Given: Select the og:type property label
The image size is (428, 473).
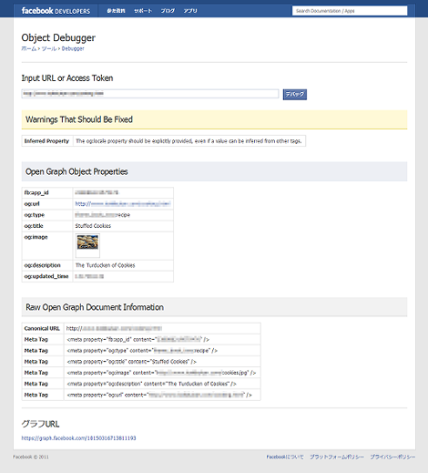Looking at the screenshot, I should (35, 215).
